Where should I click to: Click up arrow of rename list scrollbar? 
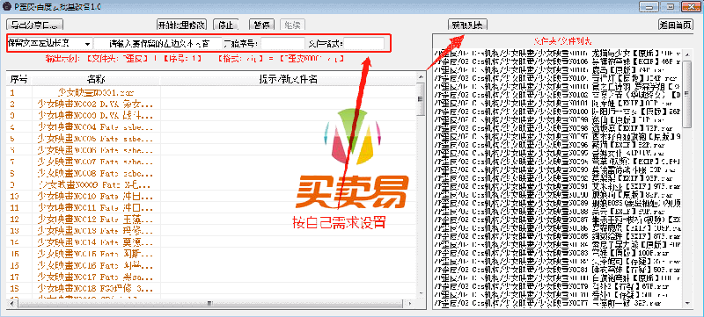point(421,78)
